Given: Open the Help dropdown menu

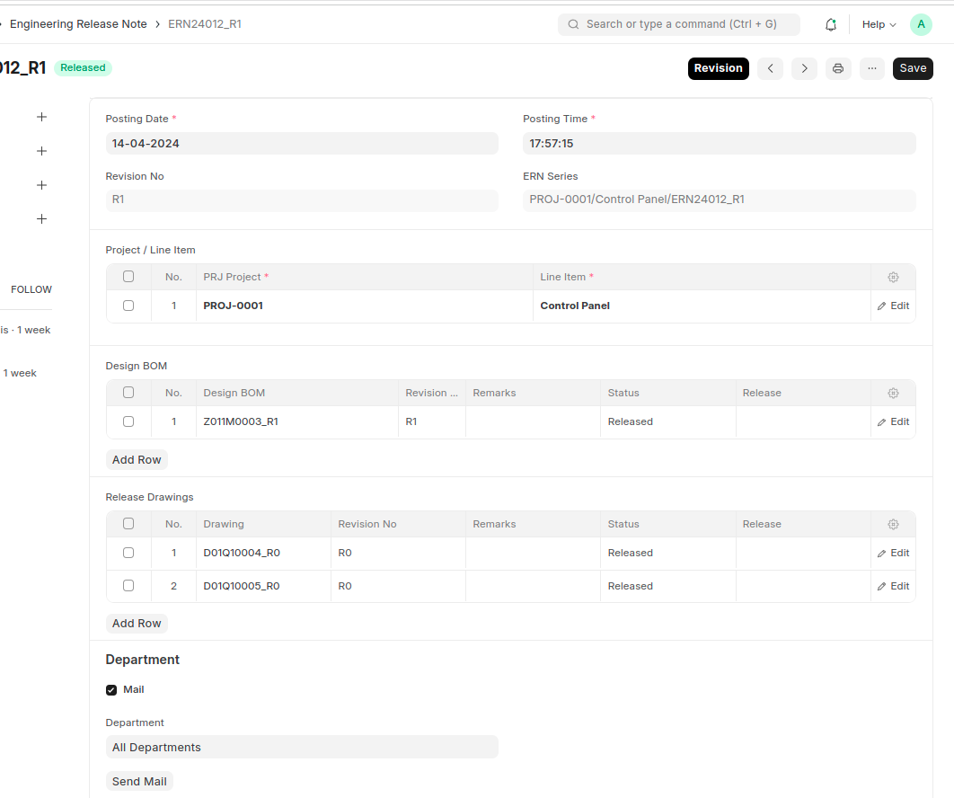Looking at the screenshot, I should 879,24.
